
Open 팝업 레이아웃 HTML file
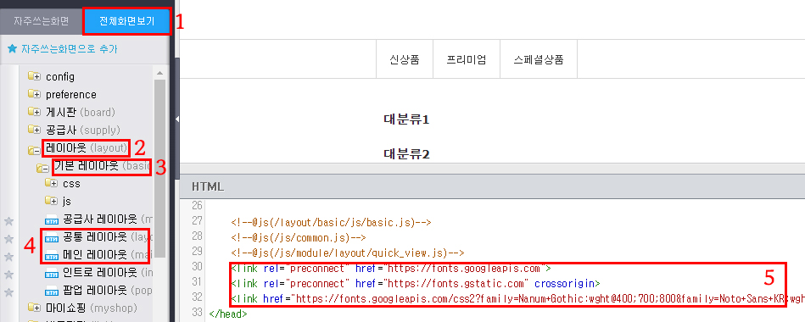(x=107, y=291)
